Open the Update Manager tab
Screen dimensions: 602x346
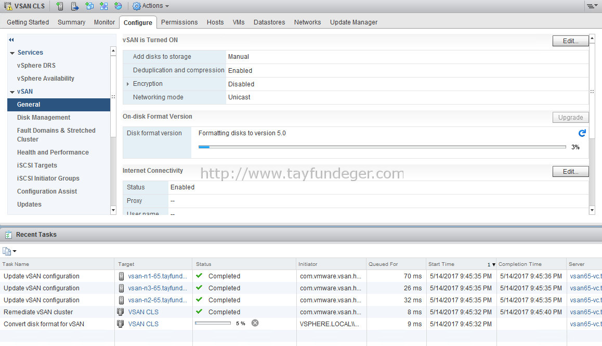[354, 22]
